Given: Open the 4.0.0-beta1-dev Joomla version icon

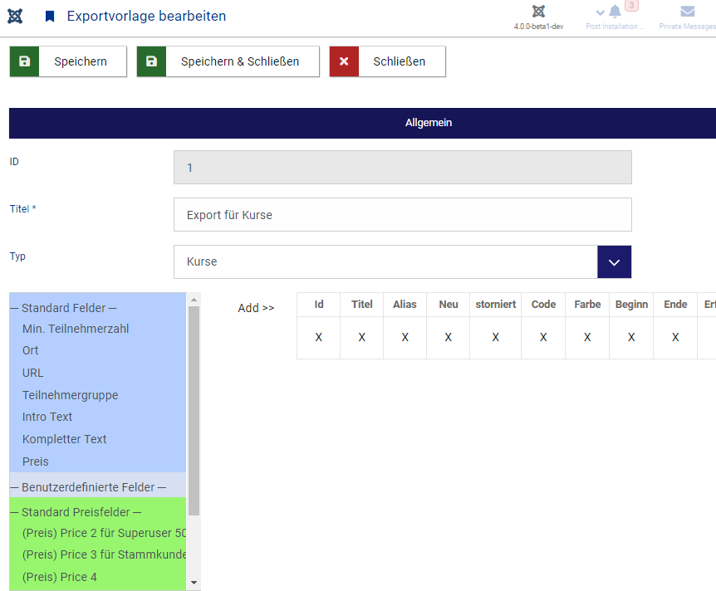Looking at the screenshot, I should 538,12.
